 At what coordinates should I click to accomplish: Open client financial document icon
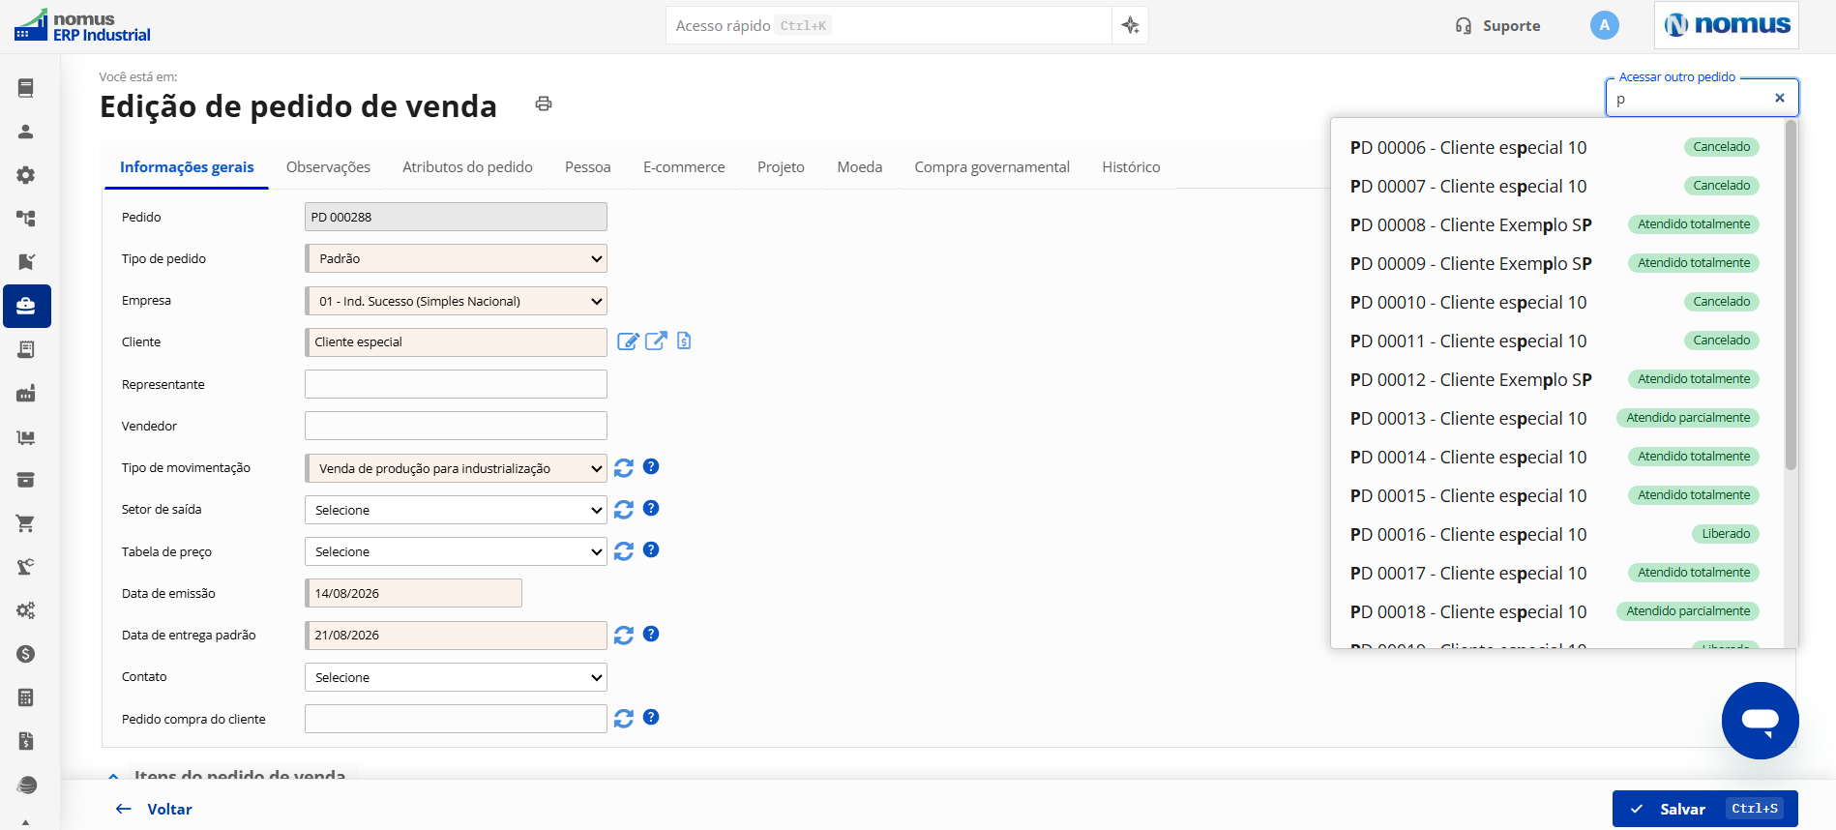[x=684, y=341]
